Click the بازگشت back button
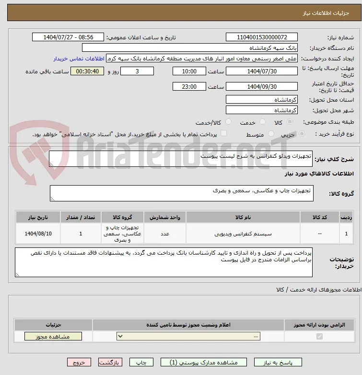 [x=110, y=363]
